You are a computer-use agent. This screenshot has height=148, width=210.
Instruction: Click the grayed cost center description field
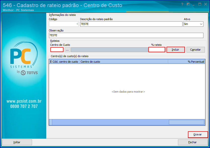tap(109, 50)
